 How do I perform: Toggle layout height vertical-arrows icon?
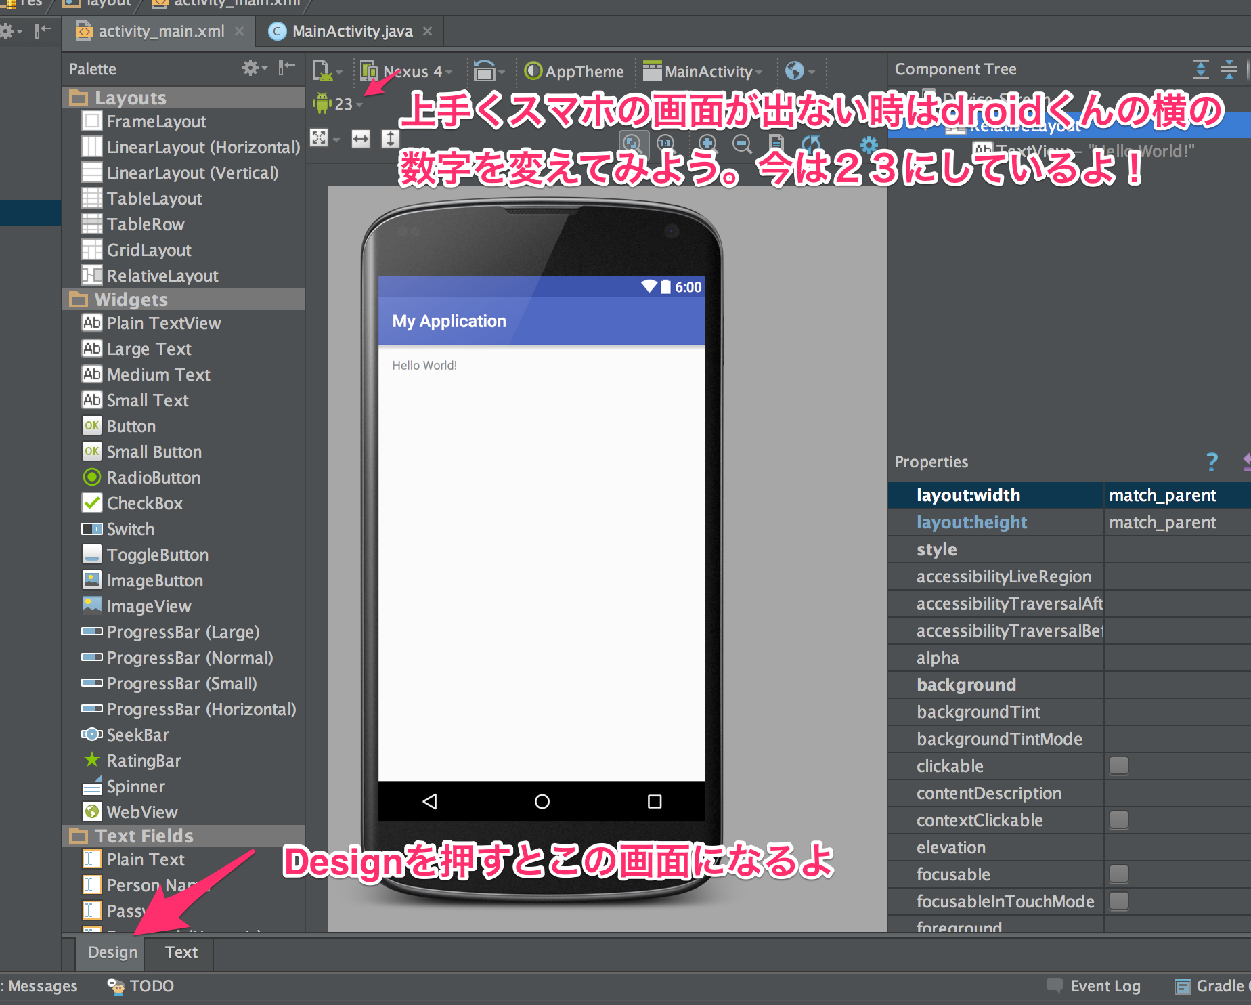point(390,139)
